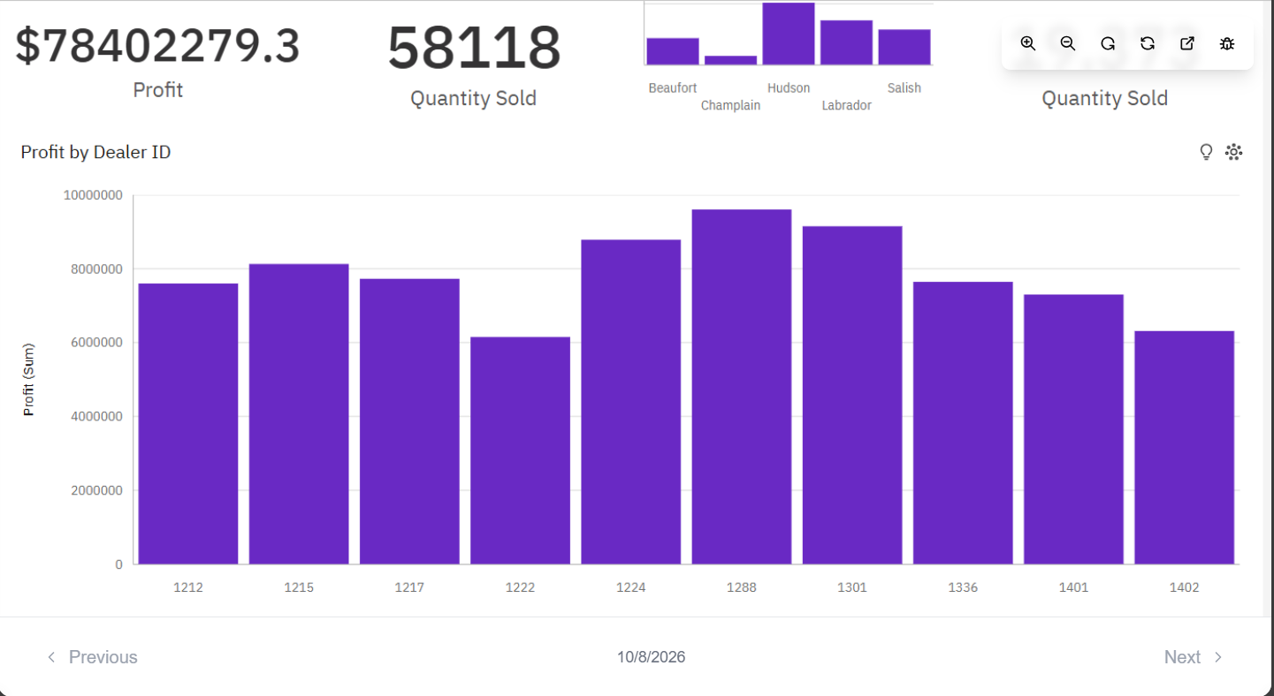The width and height of the screenshot is (1274, 696).
Task: Open chart settings dotted gear icon
Action: pyautogui.click(x=1233, y=152)
